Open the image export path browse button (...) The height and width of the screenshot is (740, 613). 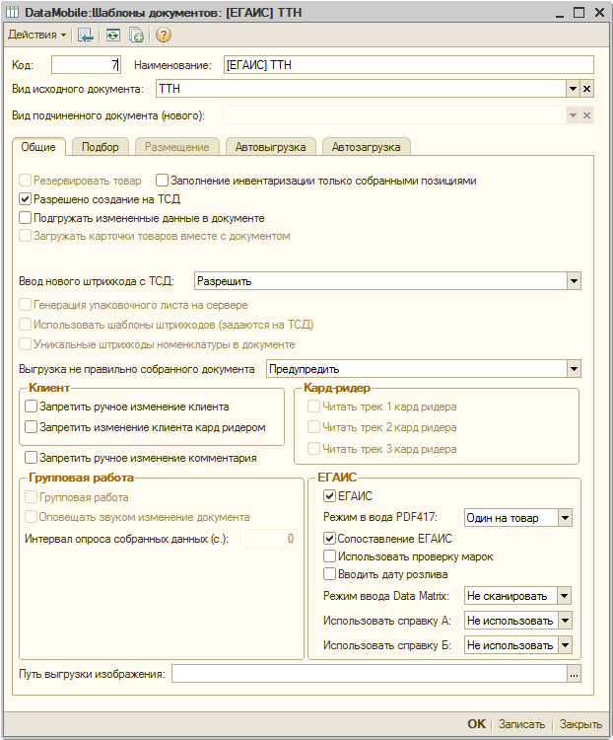click(x=574, y=674)
